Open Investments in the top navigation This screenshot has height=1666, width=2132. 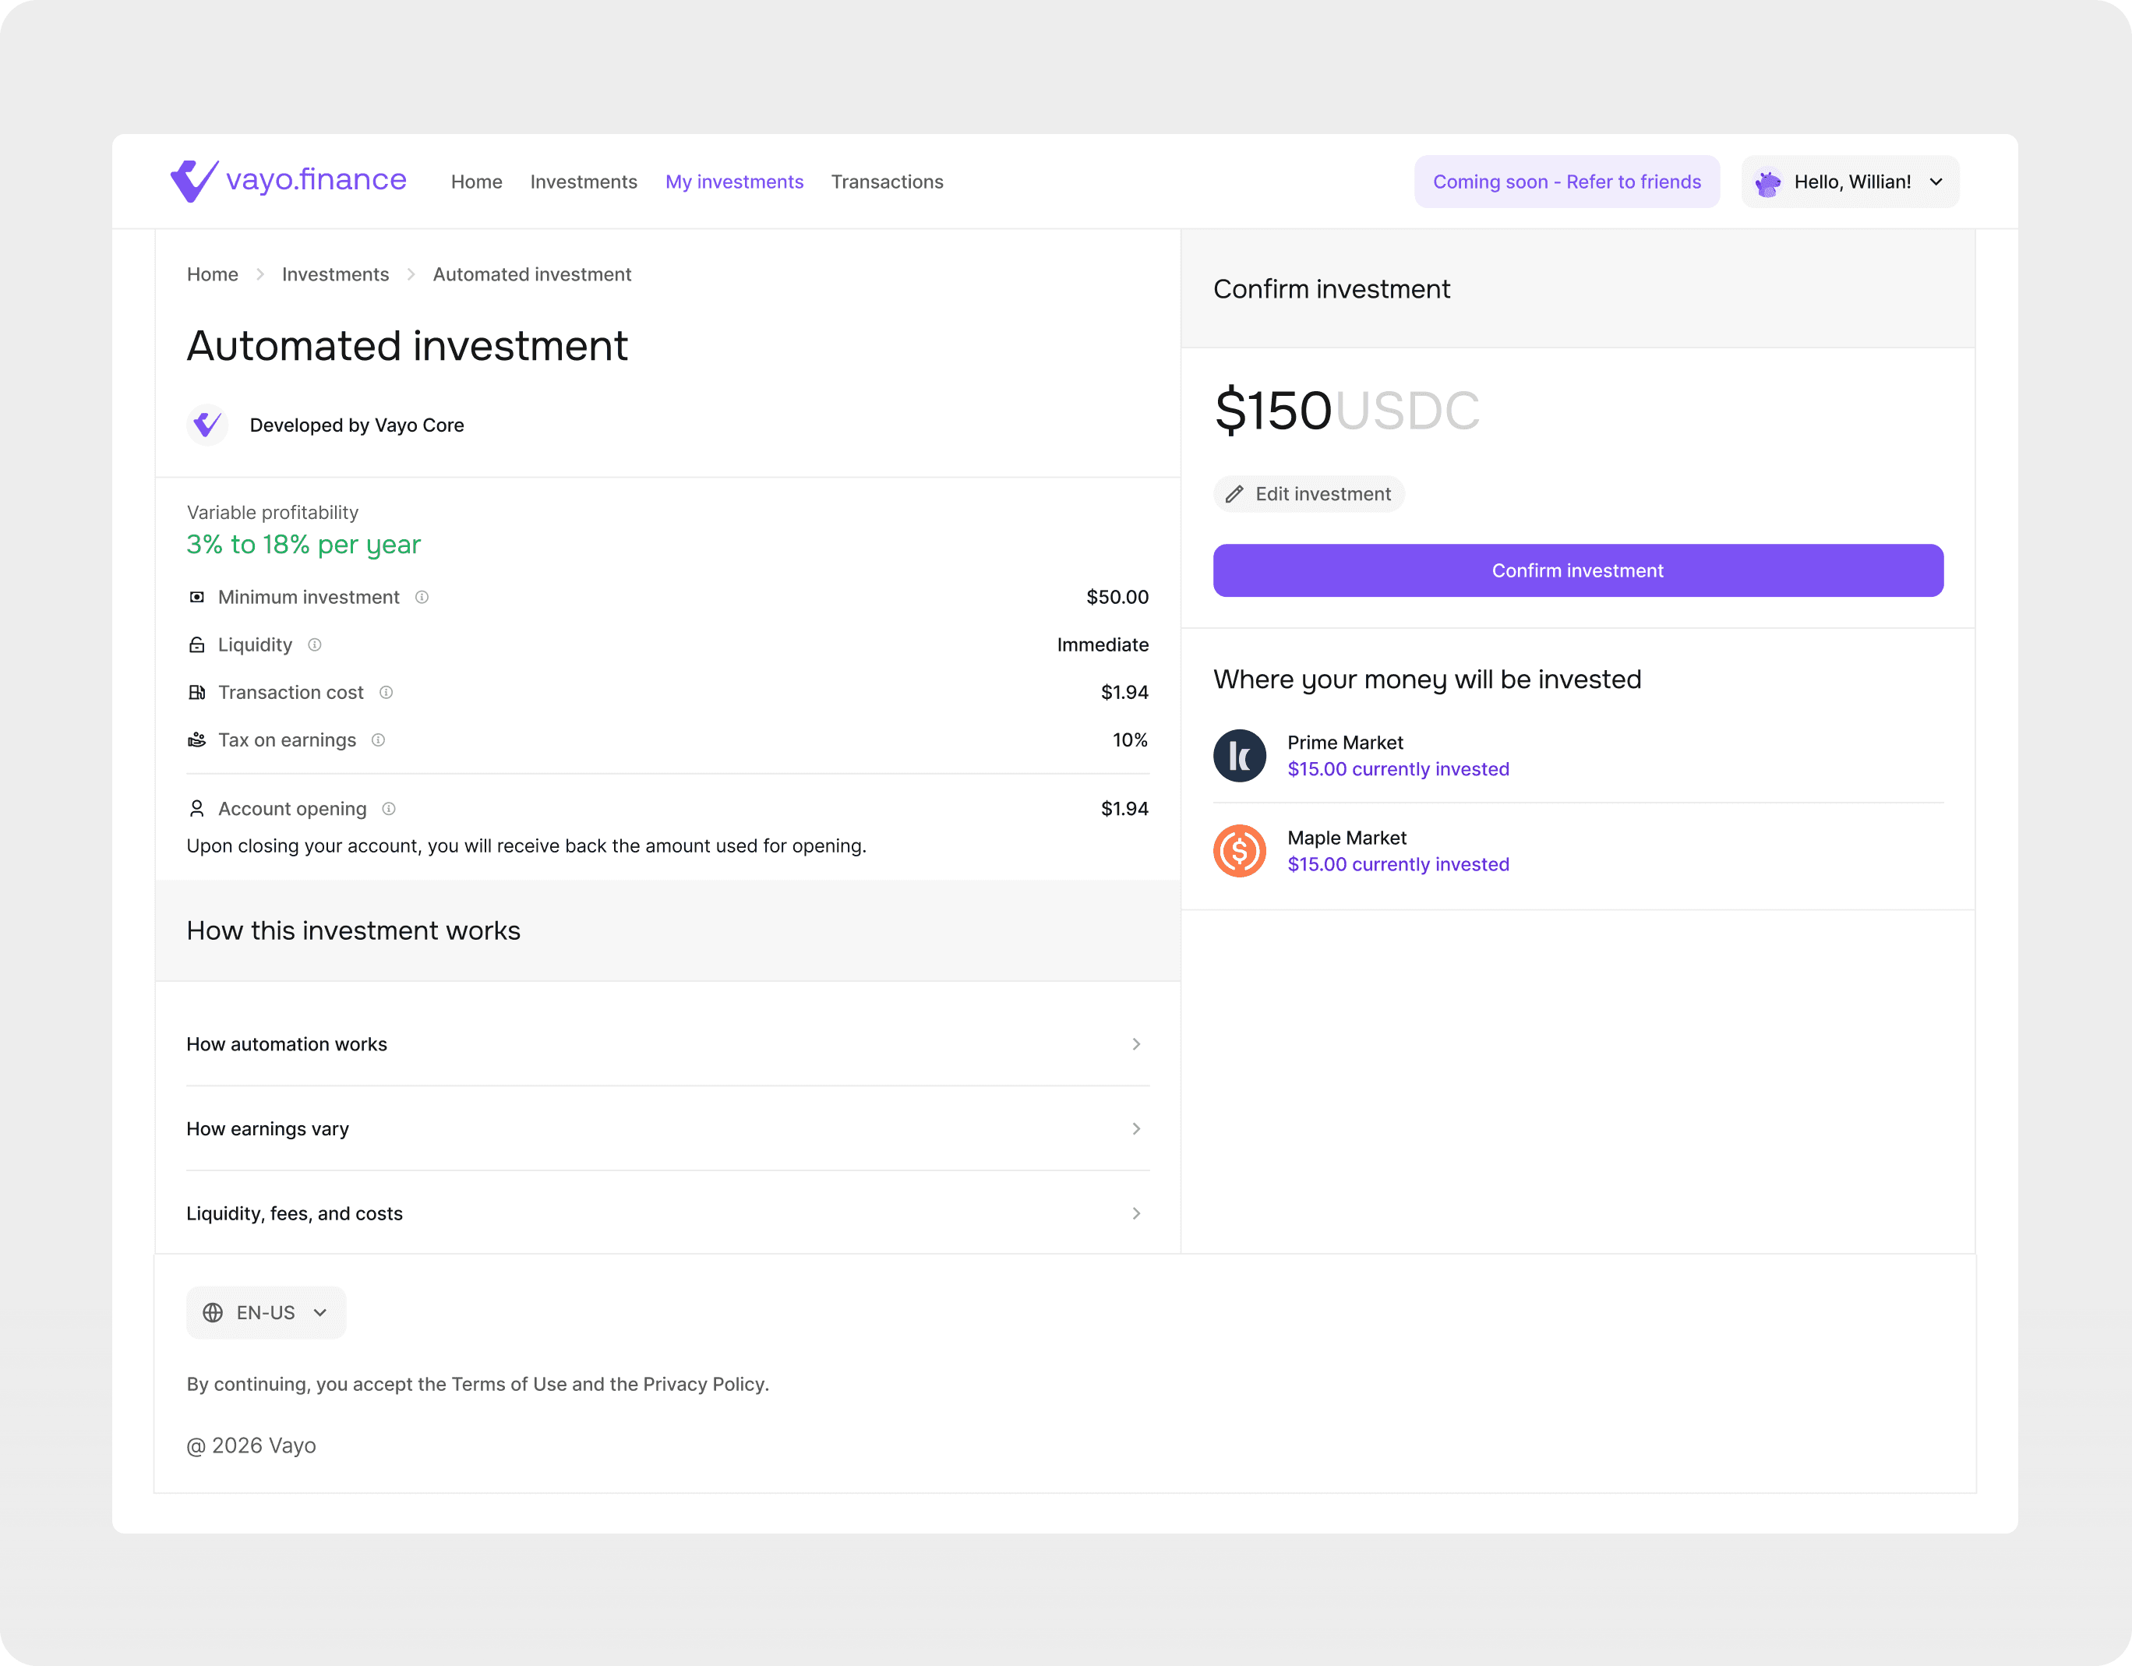click(x=584, y=182)
